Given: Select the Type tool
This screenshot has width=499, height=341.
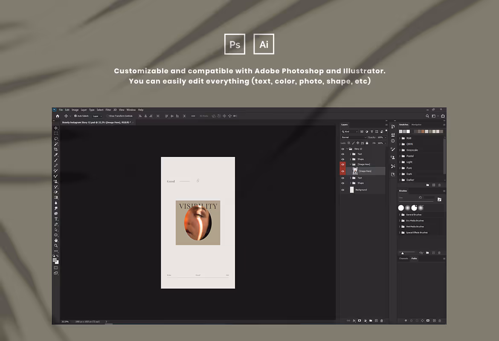Looking at the screenshot, I should [56, 219].
